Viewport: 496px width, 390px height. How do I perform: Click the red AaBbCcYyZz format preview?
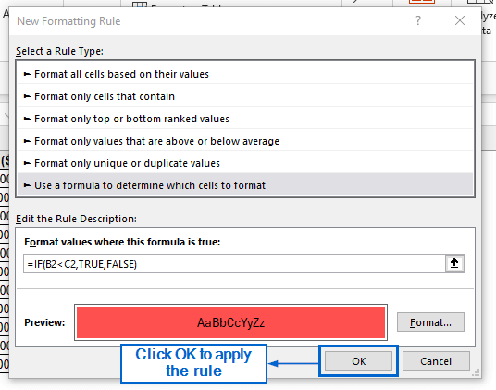coord(231,322)
